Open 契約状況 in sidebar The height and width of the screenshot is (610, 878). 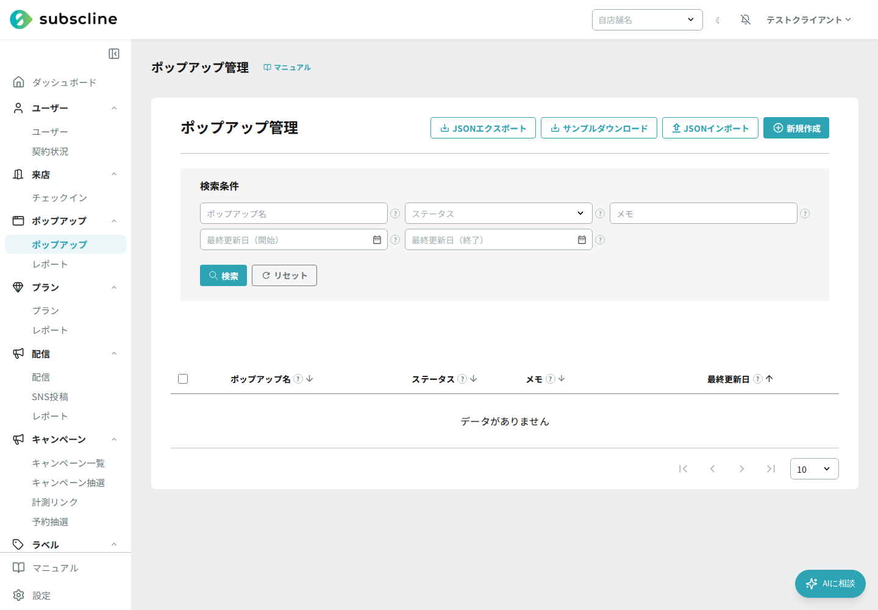50,151
